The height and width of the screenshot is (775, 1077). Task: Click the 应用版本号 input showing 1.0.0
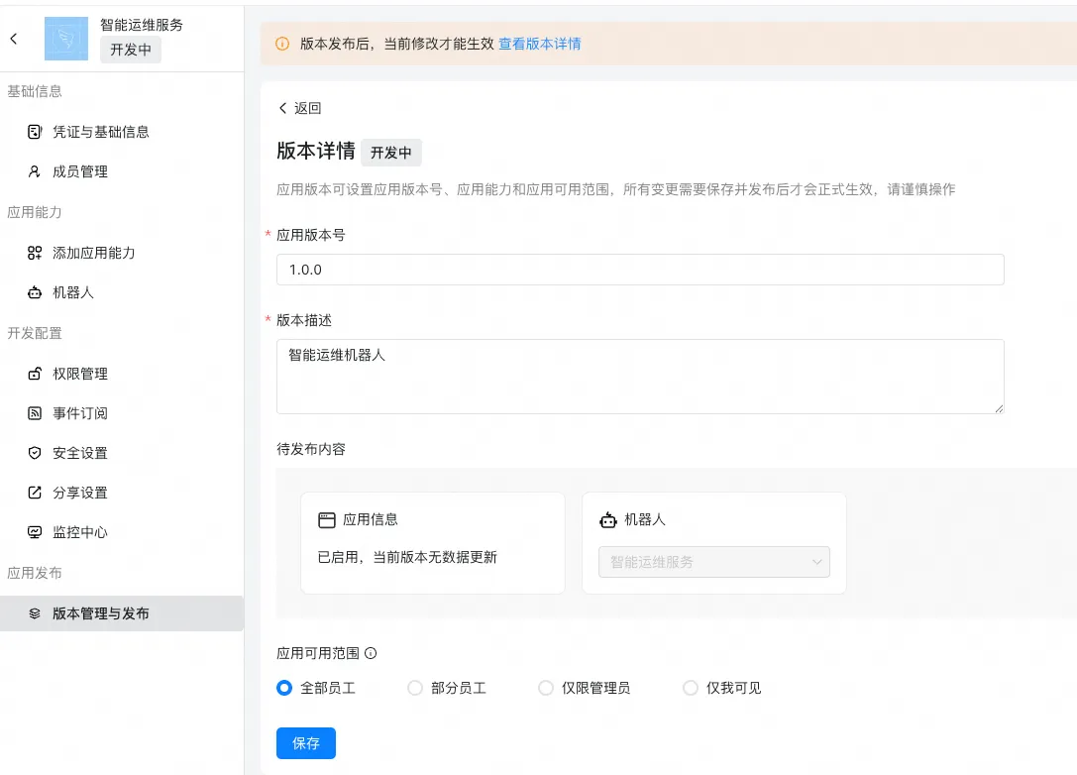(640, 270)
